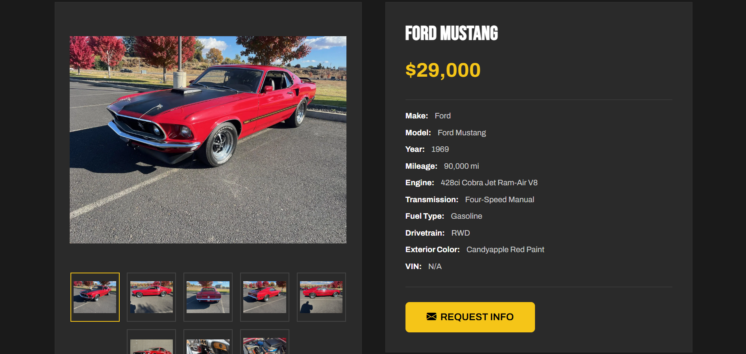Click the large main Mustang photo

coord(208,140)
